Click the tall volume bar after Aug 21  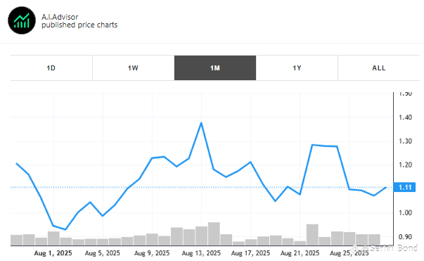coord(312,235)
